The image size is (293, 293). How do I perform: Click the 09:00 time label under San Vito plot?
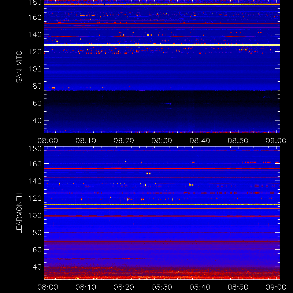pos(276,141)
